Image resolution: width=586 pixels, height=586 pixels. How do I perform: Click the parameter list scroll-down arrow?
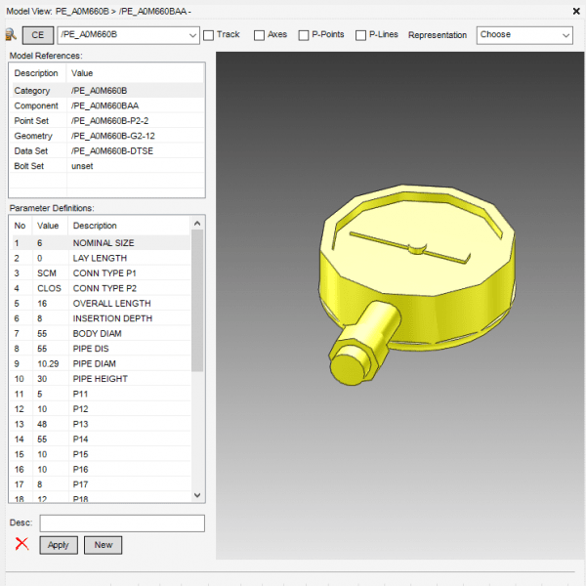(198, 496)
